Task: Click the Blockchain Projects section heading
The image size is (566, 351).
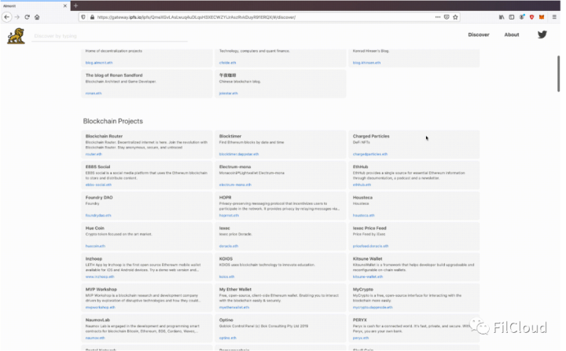Action: point(113,121)
